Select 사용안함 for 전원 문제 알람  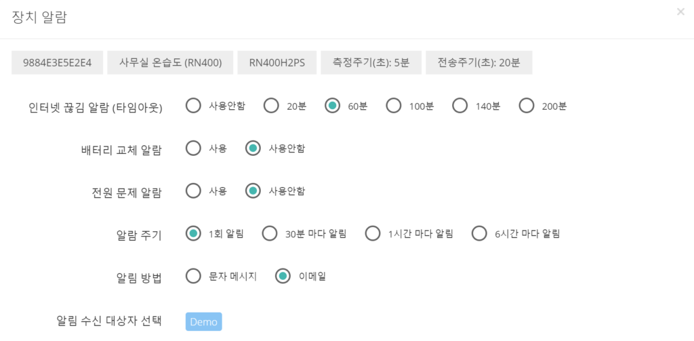coord(253,191)
